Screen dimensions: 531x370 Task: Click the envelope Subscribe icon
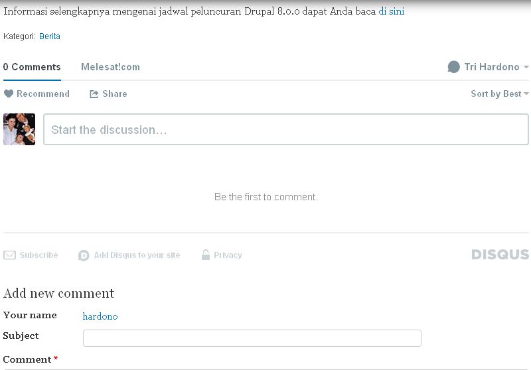click(9, 255)
